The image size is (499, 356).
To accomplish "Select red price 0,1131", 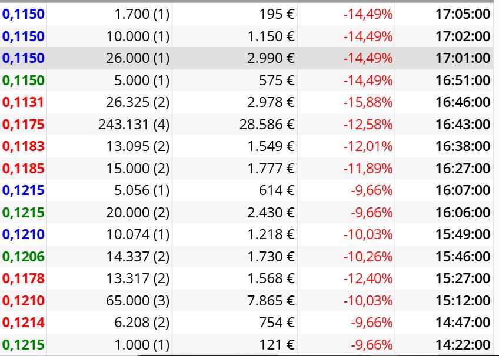I will [x=23, y=103].
